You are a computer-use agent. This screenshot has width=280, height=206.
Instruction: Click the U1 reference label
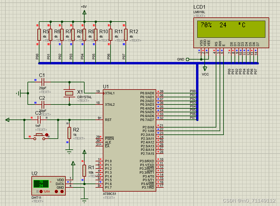(x=106, y=87)
